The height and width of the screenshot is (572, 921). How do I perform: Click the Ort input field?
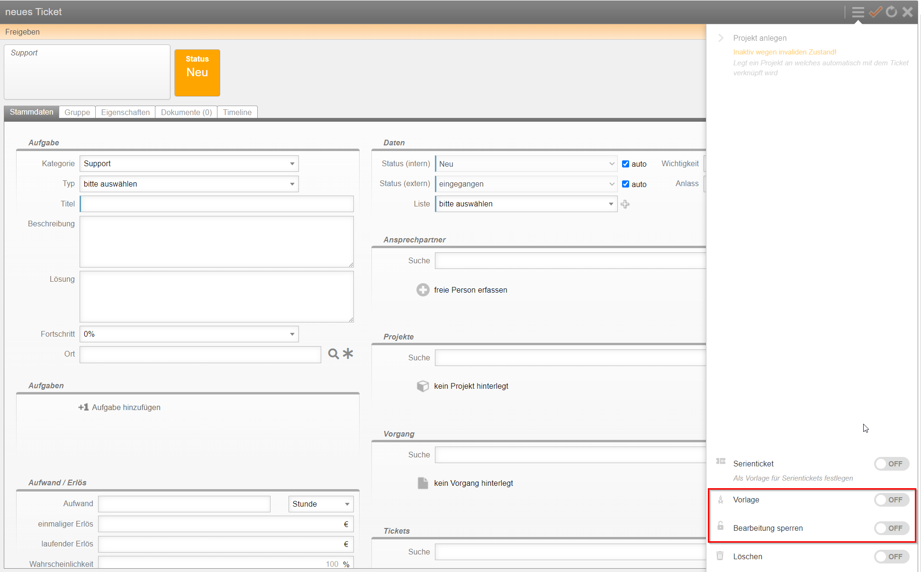click(x=200, y=355)
